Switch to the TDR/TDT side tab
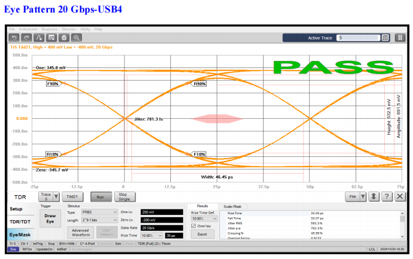This screenshot has height=259, width=413. point(20,222)
